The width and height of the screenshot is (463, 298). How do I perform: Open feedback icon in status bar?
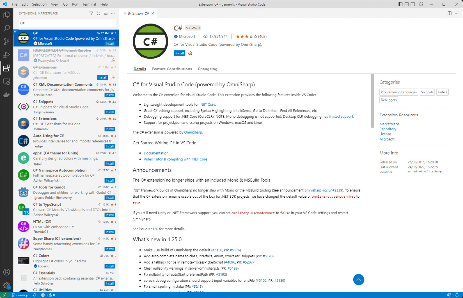point(449,295)
